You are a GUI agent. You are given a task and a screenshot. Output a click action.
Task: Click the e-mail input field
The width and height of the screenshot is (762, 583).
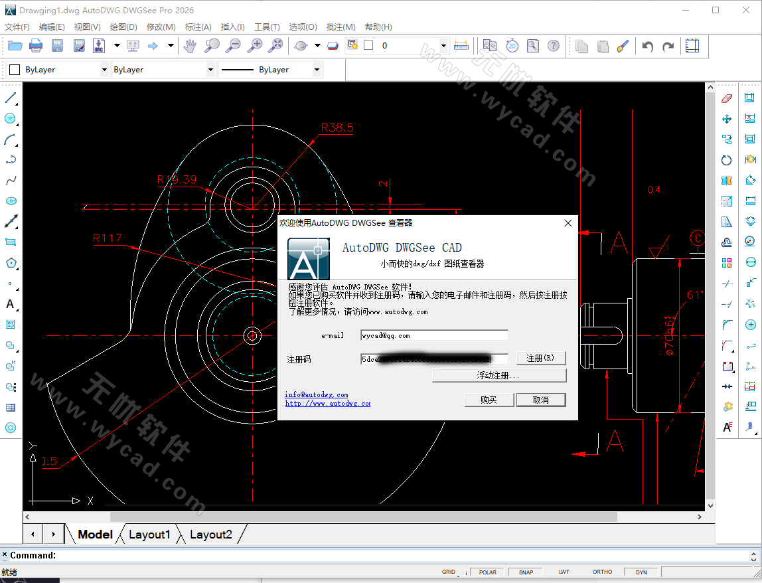[x=434, y=335]
